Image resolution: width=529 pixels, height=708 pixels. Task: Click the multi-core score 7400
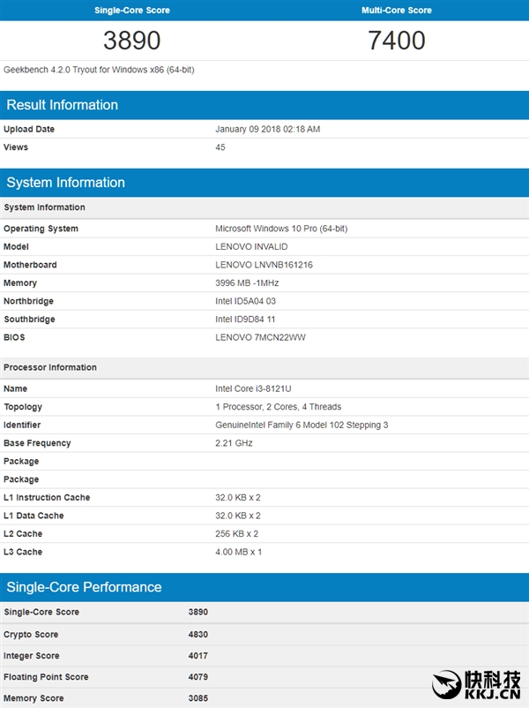coord(397,41)
